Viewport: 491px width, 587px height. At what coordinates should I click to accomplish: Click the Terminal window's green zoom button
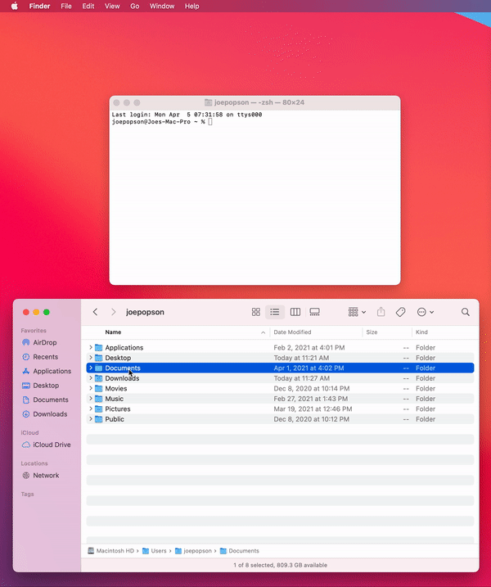point(137,102)
